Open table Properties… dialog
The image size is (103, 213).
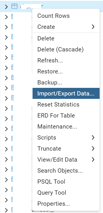pos(66,203)
